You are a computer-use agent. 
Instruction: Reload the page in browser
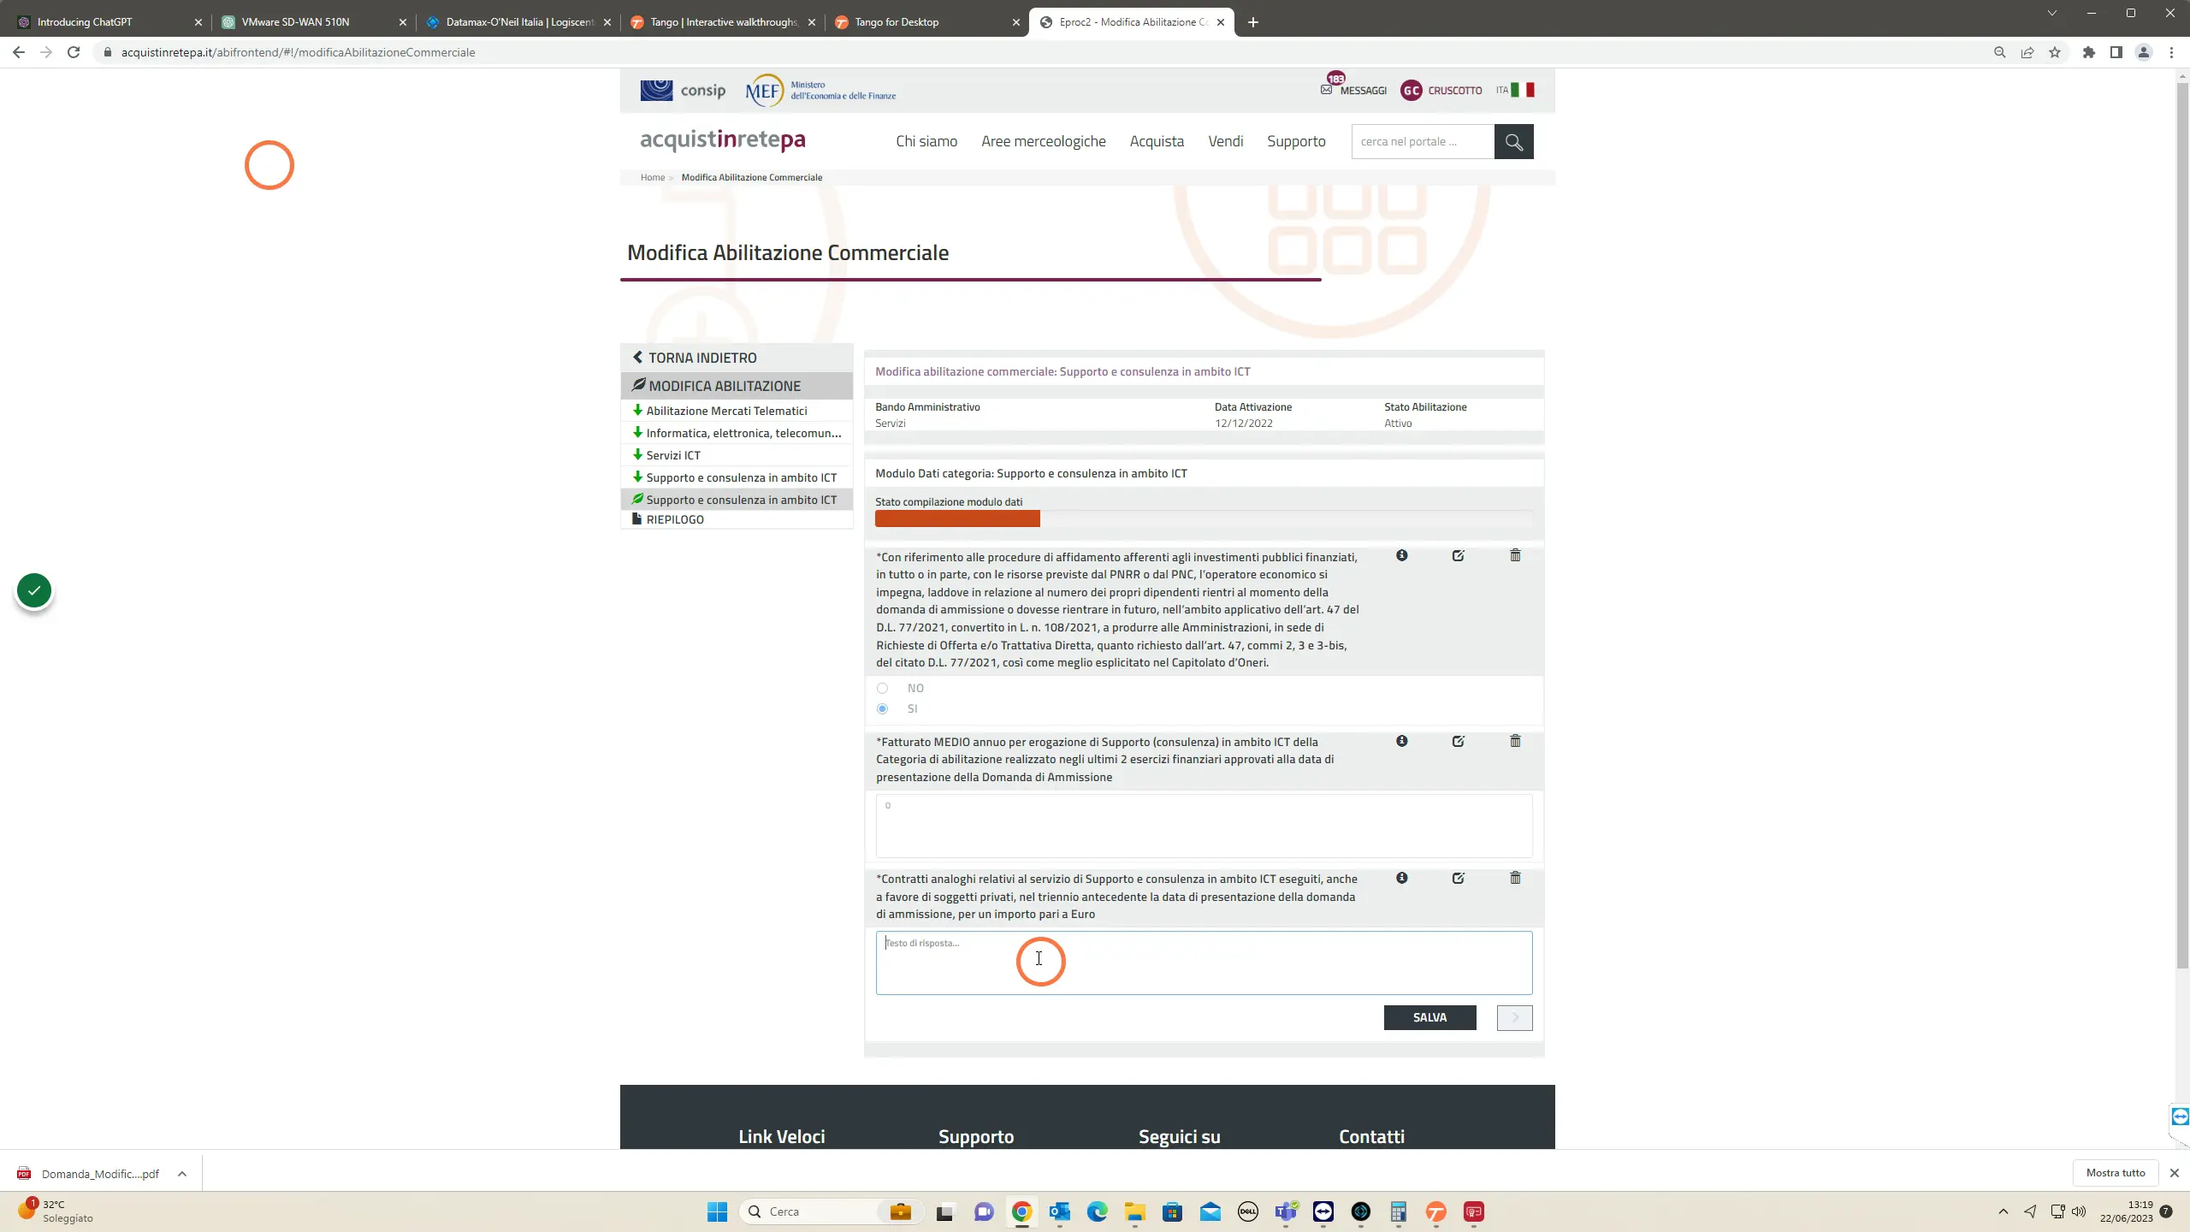click(74, 52)
